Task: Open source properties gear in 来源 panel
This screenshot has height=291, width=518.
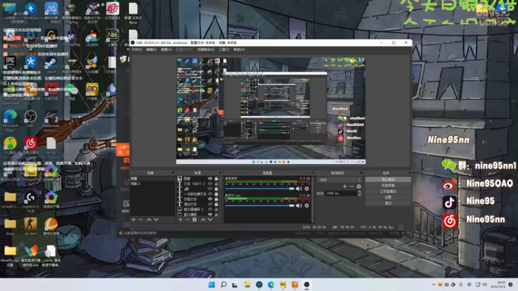Action: point(195,219)
